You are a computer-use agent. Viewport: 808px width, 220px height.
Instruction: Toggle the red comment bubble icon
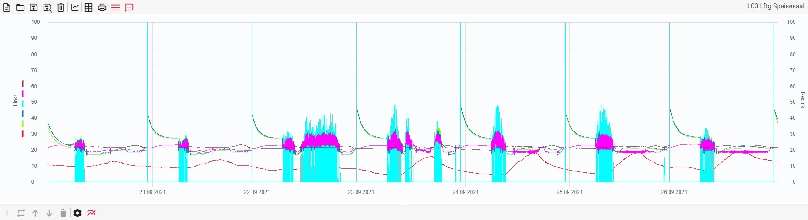pos(129,7)
